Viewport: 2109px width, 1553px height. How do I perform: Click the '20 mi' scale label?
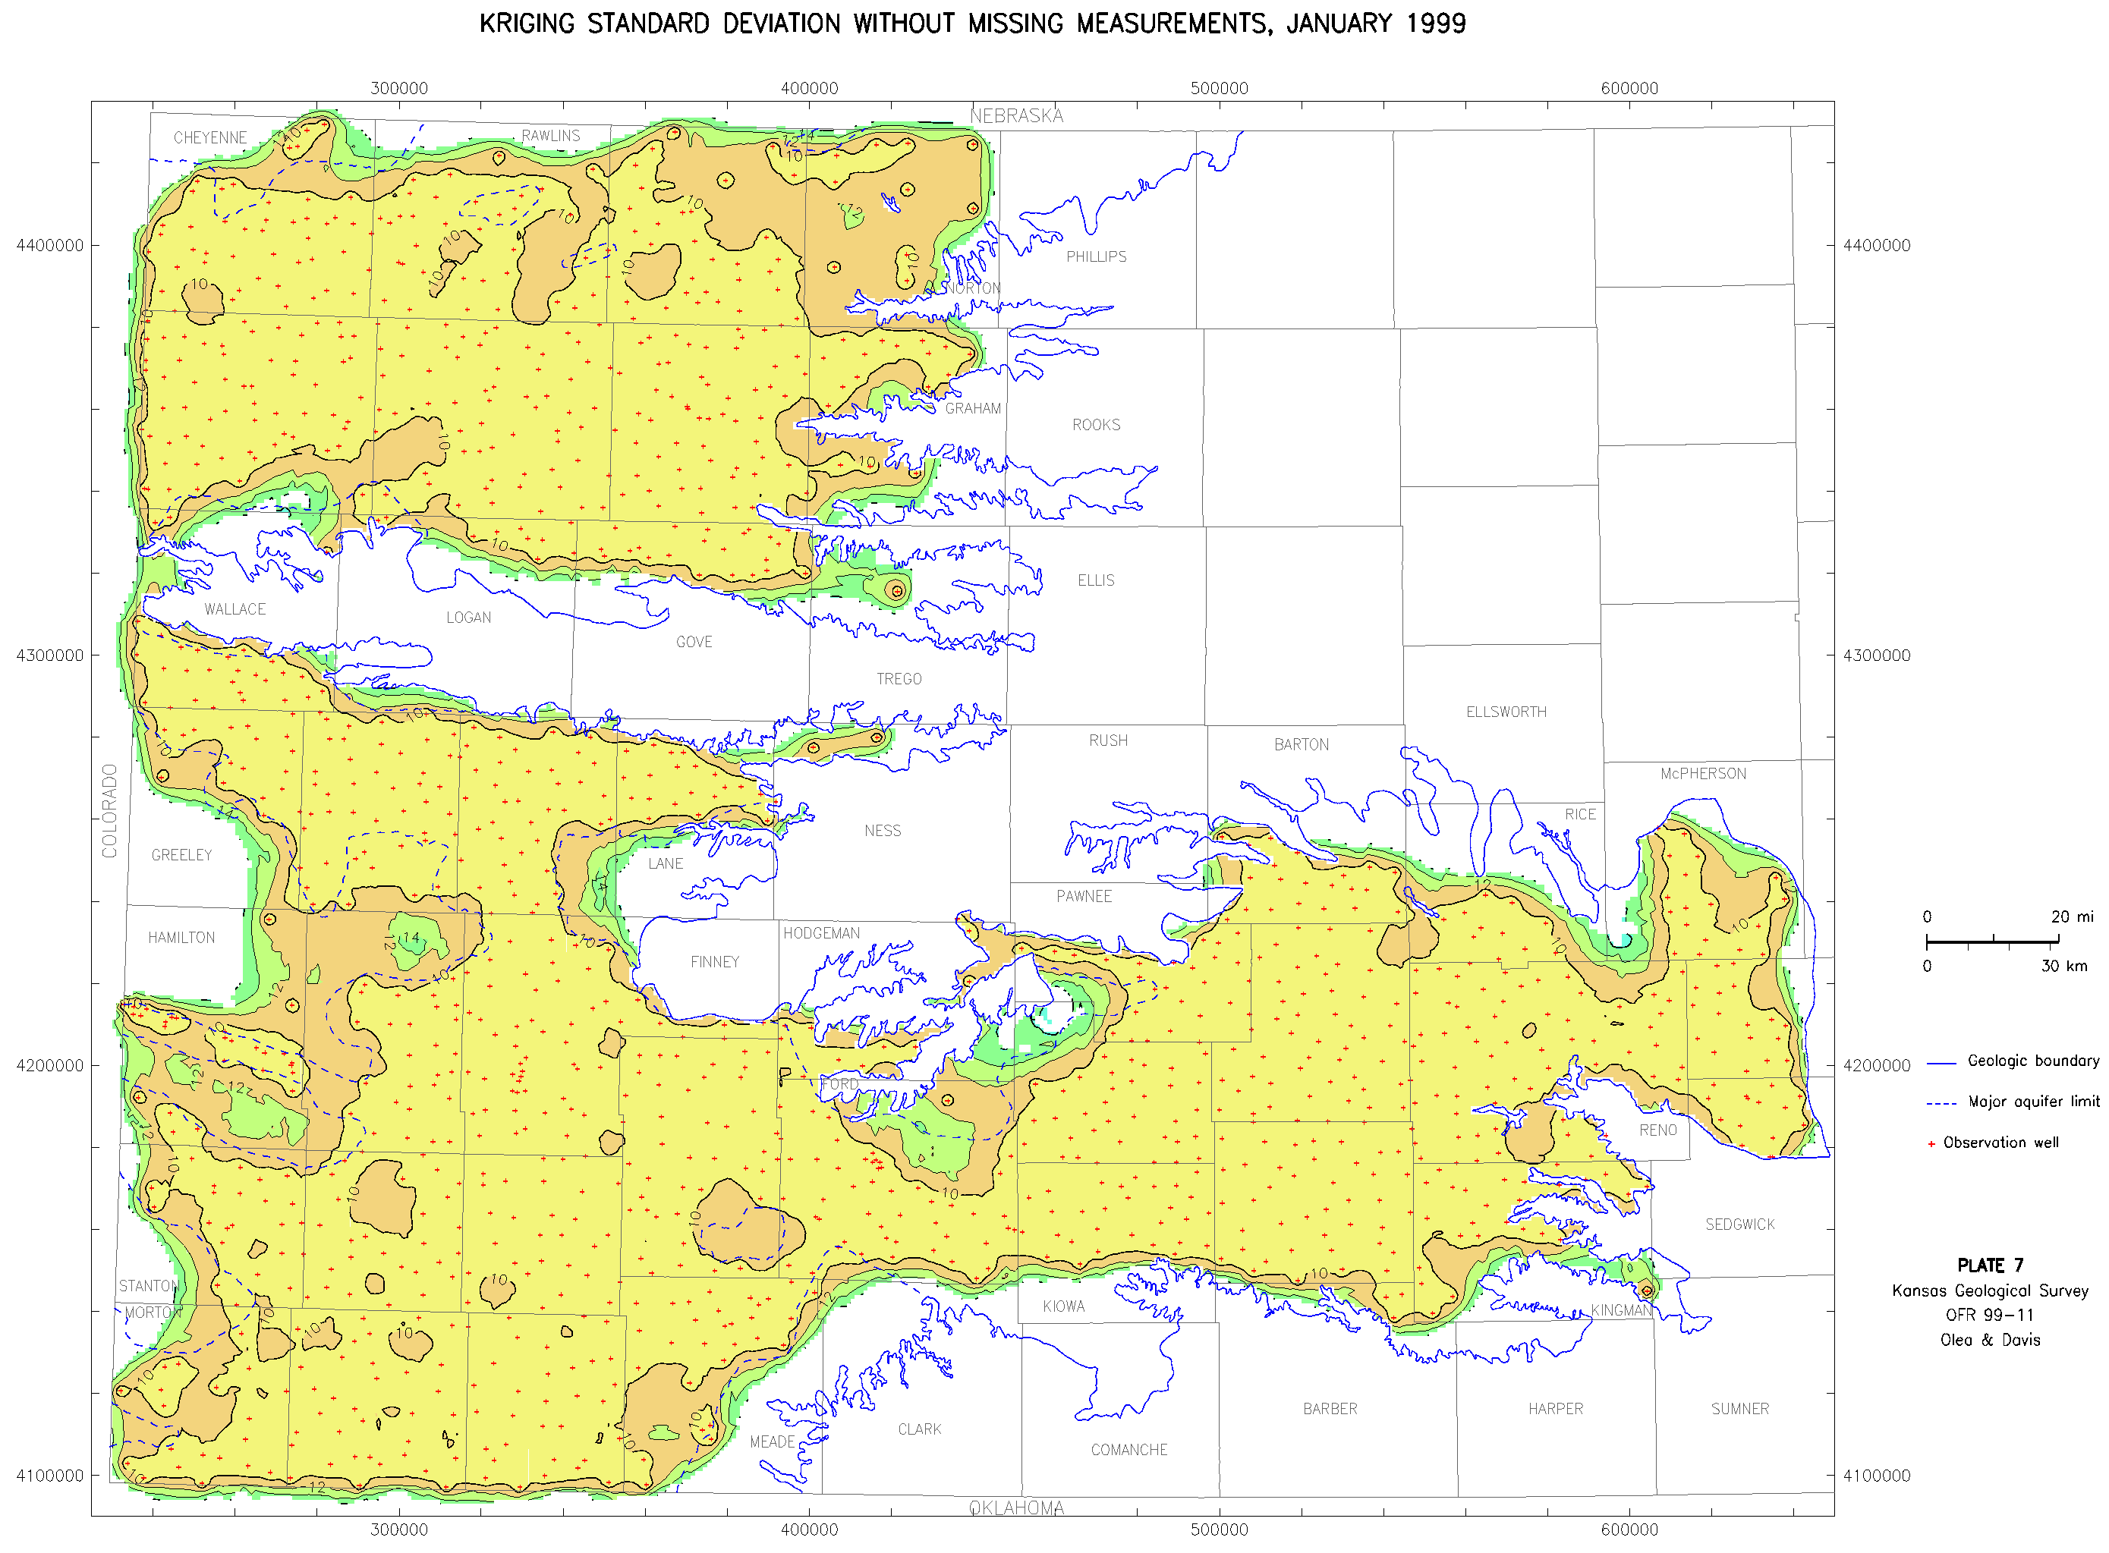(2071, 916)
